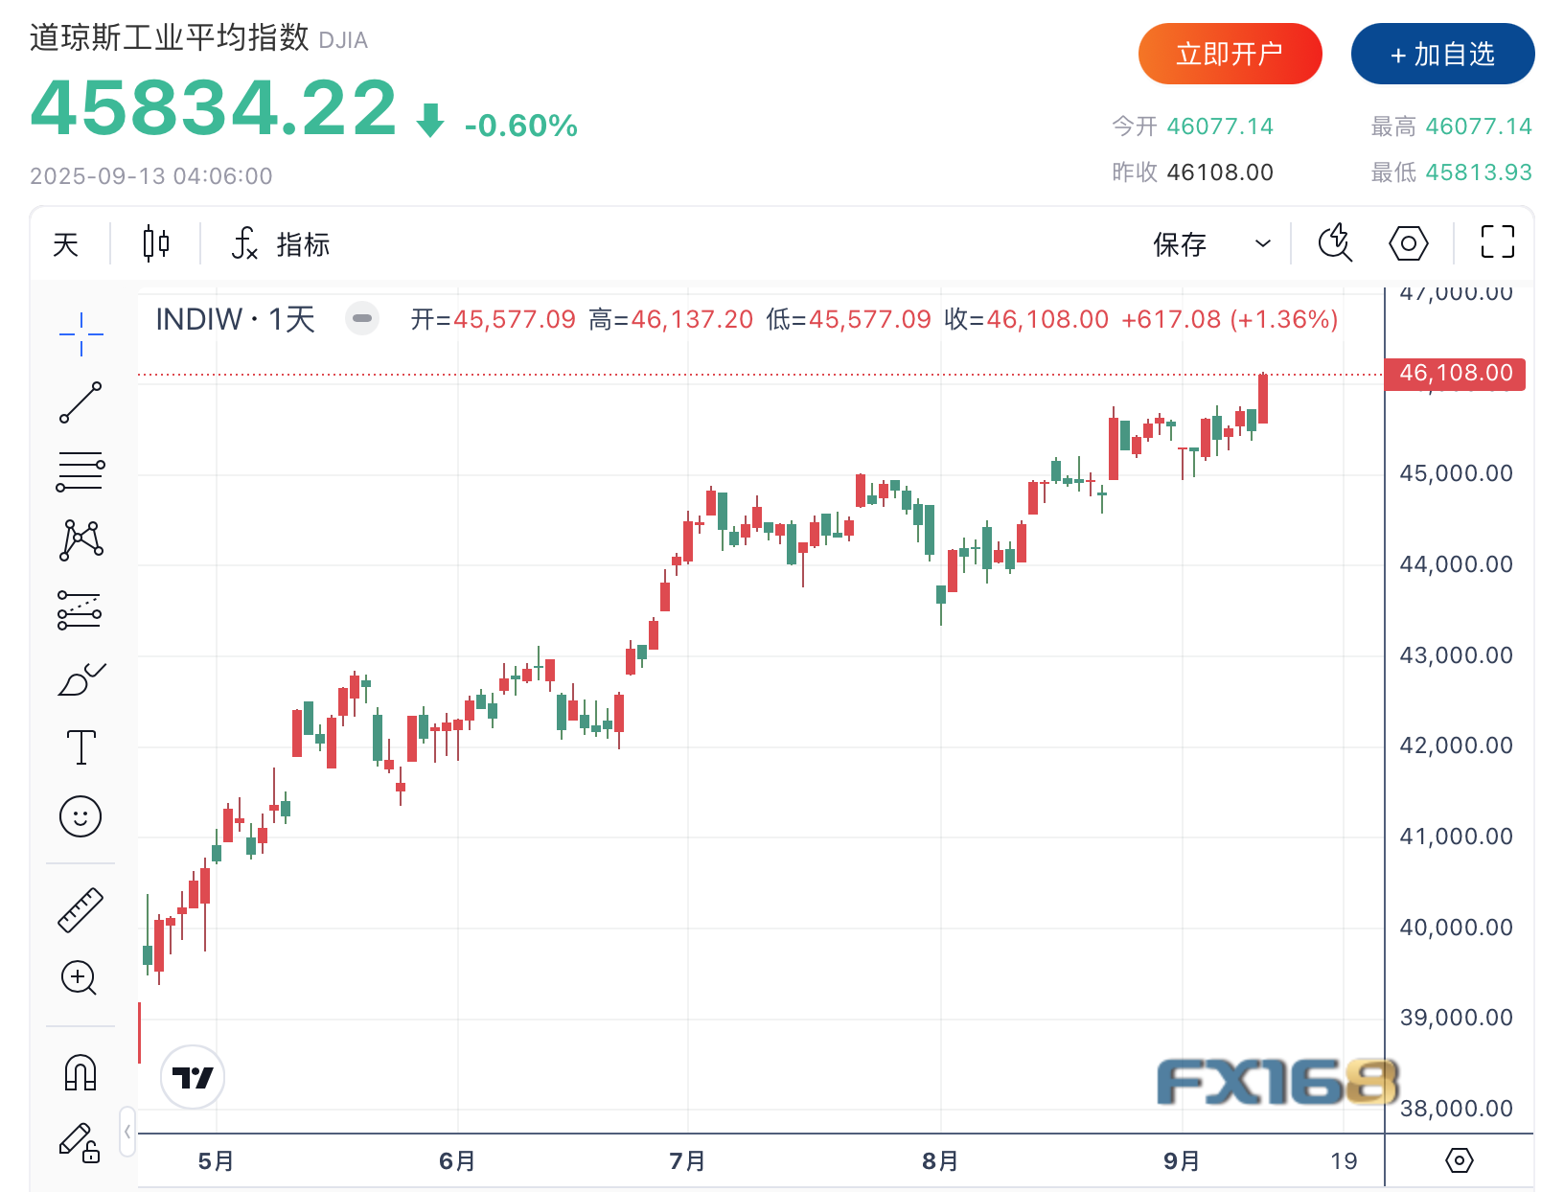Click the 46,108.00 price label

[x=1455, y=373]
